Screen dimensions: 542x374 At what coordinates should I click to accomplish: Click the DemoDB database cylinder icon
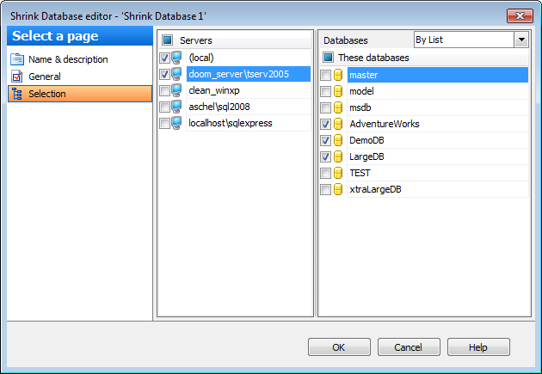(x=338, y=140)
